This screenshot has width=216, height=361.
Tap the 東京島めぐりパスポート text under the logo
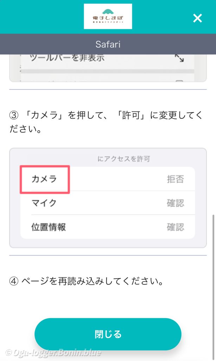click(108, 22)
